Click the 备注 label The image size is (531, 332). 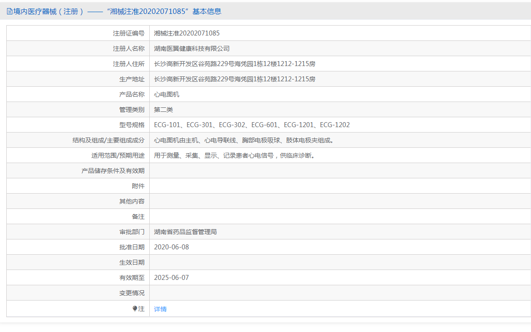[x=138, y=216]
